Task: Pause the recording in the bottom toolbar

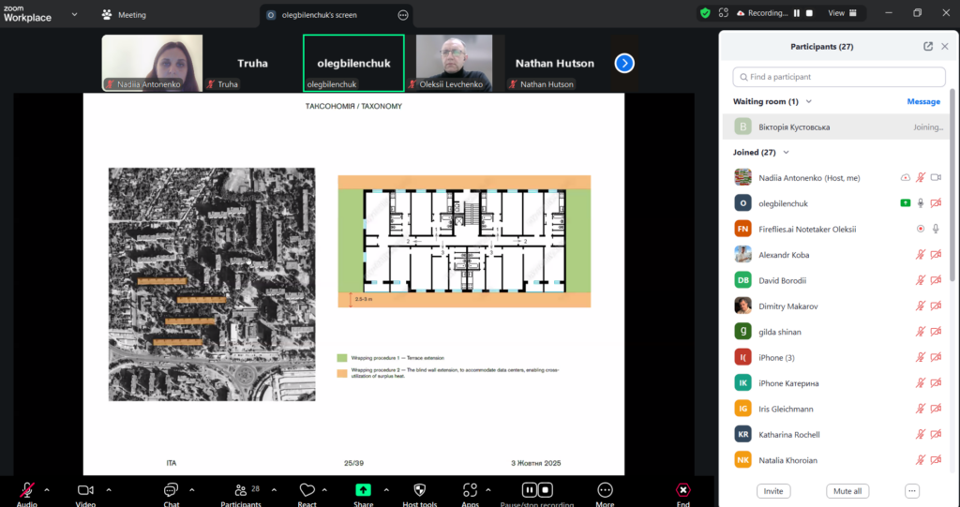Action: point(529,490)
